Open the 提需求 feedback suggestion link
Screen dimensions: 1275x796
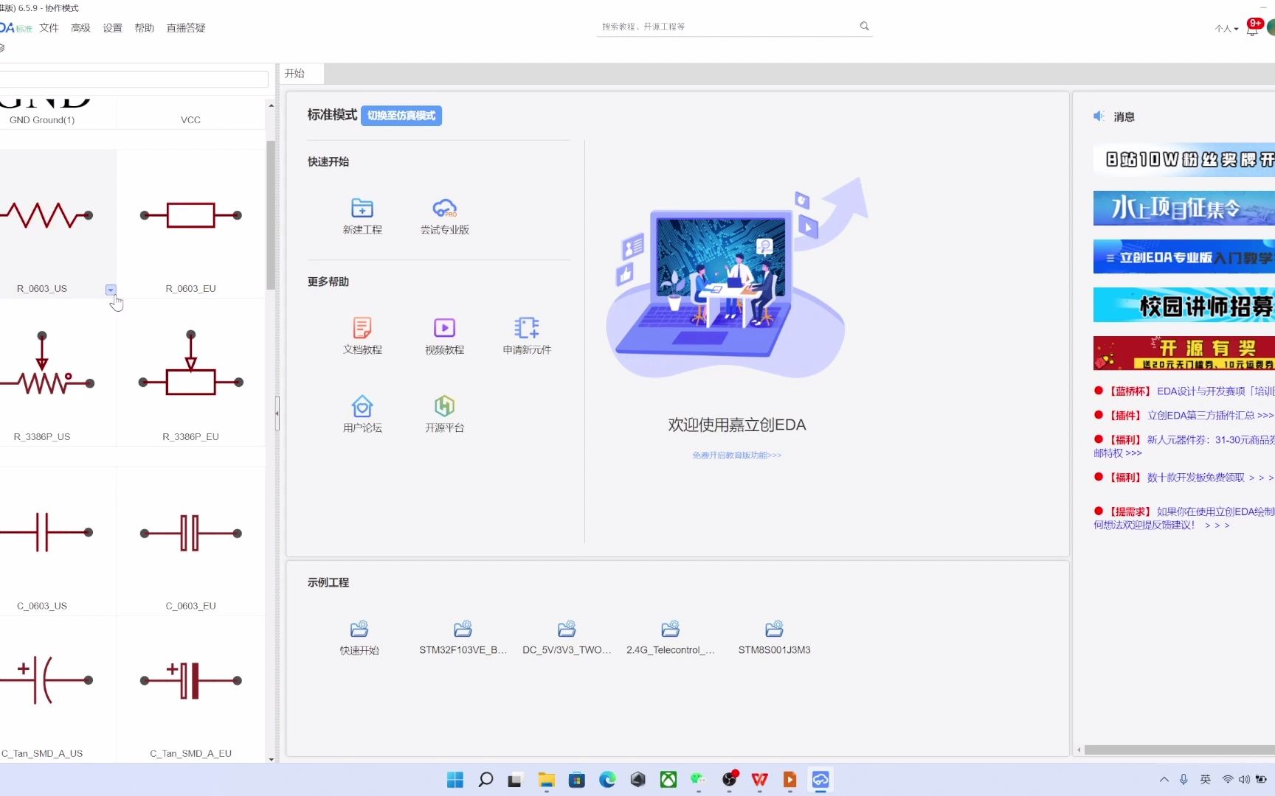[1184, 518]
